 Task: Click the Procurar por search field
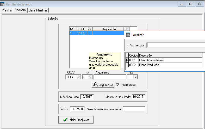click(x=176, y=45)
